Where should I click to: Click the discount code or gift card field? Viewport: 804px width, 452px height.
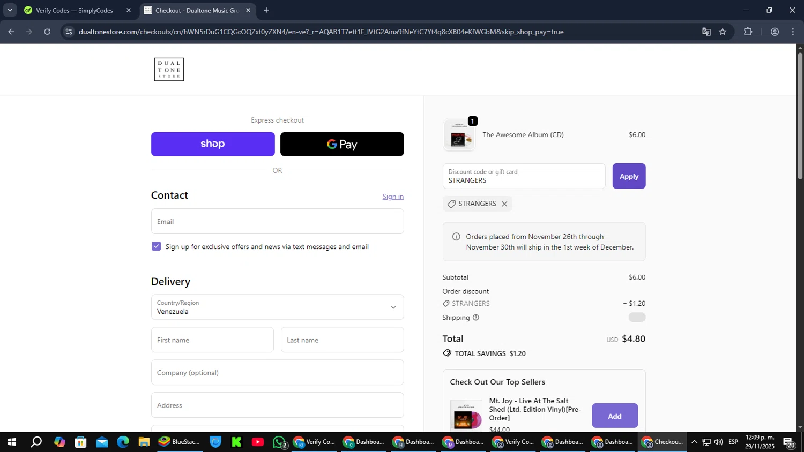click(524, 176)
